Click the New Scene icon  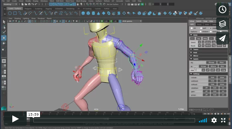[22, 4]
